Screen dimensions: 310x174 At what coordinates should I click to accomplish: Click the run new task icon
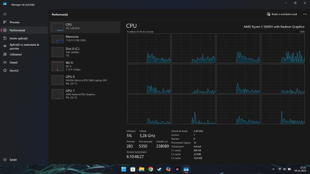[x=268, y=14]
